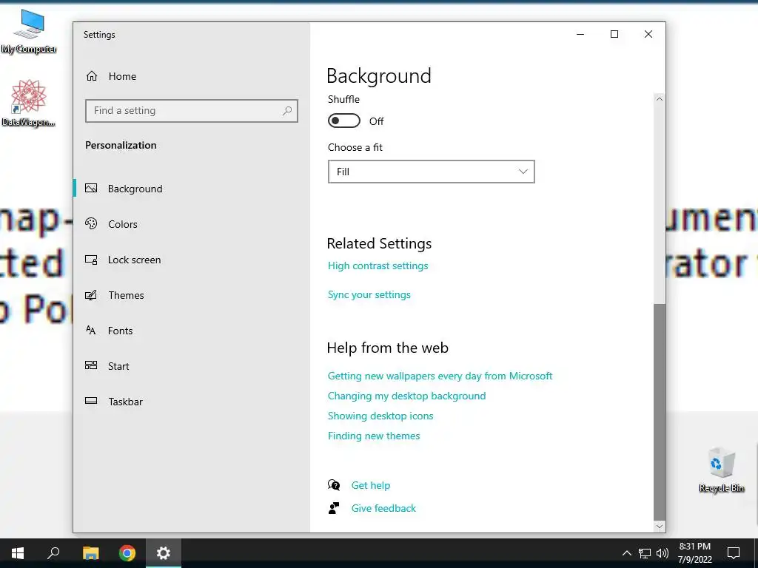Image resolution: width=758 pixels, height=568 pixels.
Task: Click the vertical scrollbar thumb
Action: [x=660, y=412]
